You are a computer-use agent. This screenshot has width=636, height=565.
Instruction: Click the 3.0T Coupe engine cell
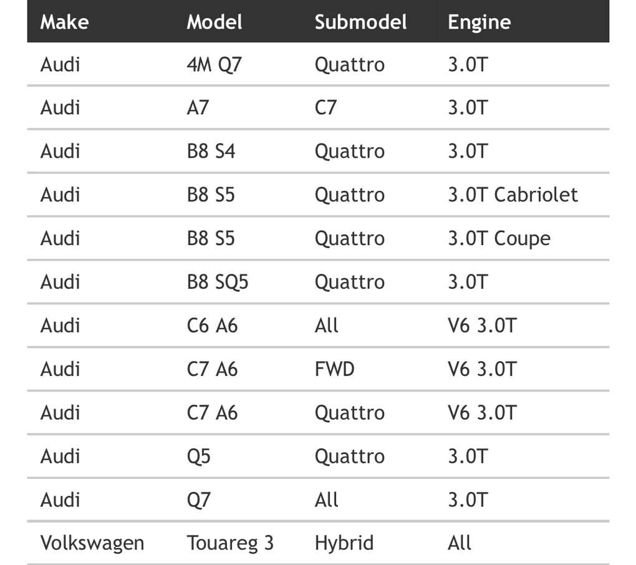(499, 238)
